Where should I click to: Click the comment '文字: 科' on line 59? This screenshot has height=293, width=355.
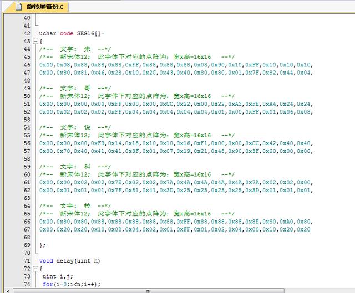(75, 167)
